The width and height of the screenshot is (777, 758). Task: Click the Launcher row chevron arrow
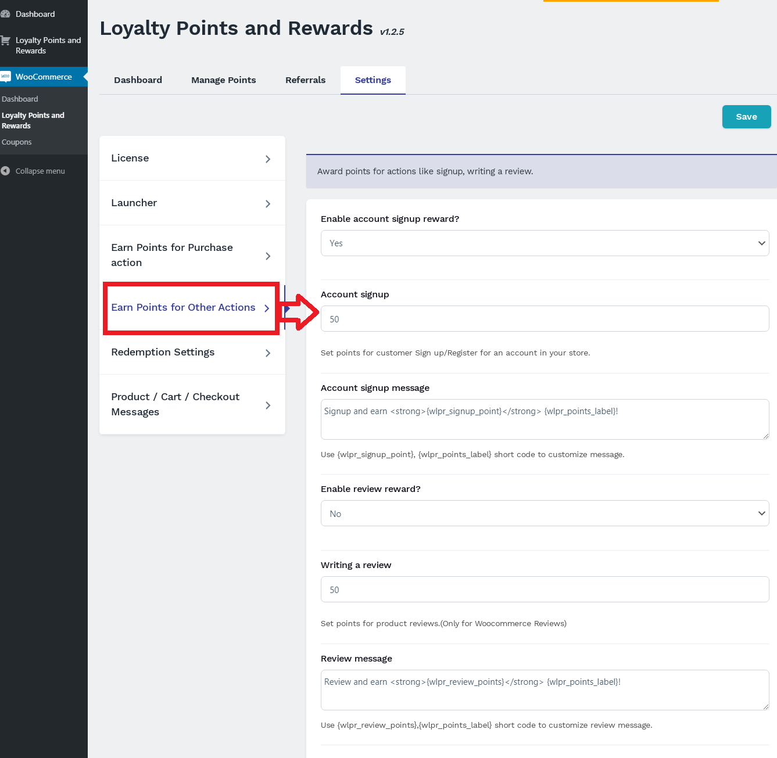pos(268,203)
